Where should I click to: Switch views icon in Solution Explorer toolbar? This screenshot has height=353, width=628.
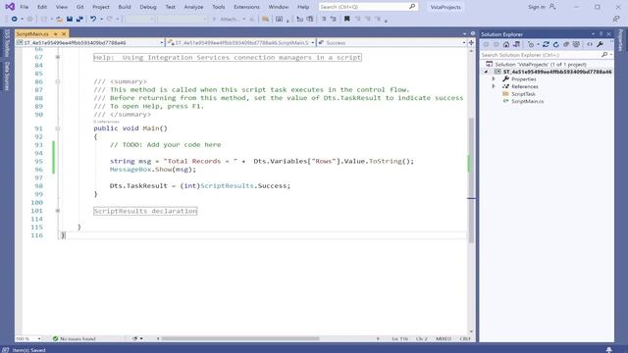click(517, 44)
